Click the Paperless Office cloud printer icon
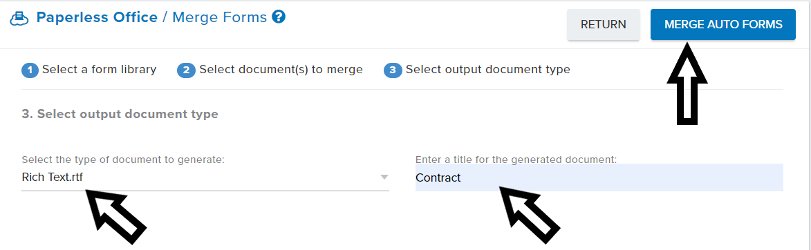This screenshot has height=250, width=811. click(x=19, y=18)
